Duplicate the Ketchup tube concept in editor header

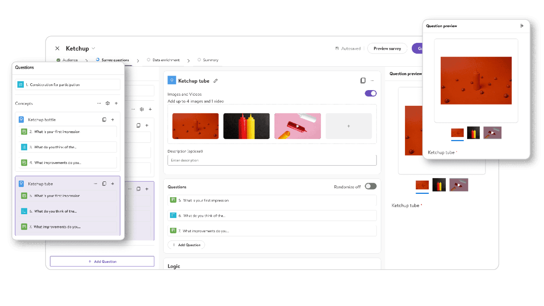(363, 81)
